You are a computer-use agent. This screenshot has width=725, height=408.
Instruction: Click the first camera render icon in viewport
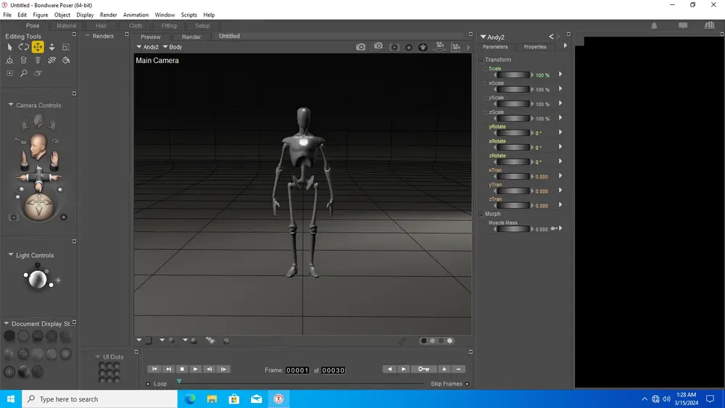tap(360, 47)
